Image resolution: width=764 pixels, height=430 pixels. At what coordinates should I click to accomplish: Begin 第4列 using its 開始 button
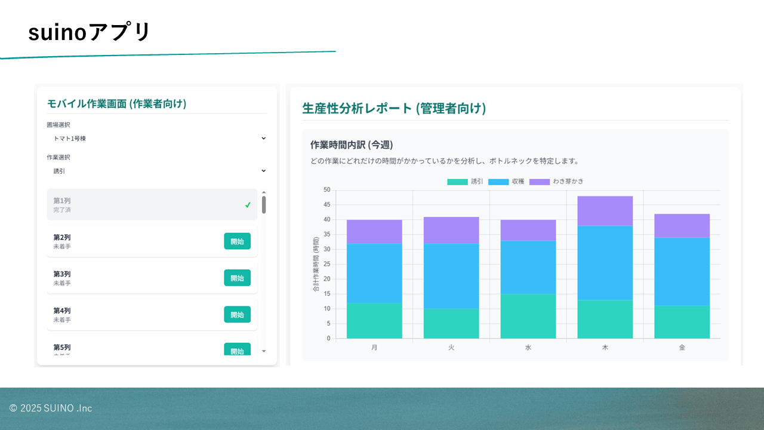(x=237, y=315)
